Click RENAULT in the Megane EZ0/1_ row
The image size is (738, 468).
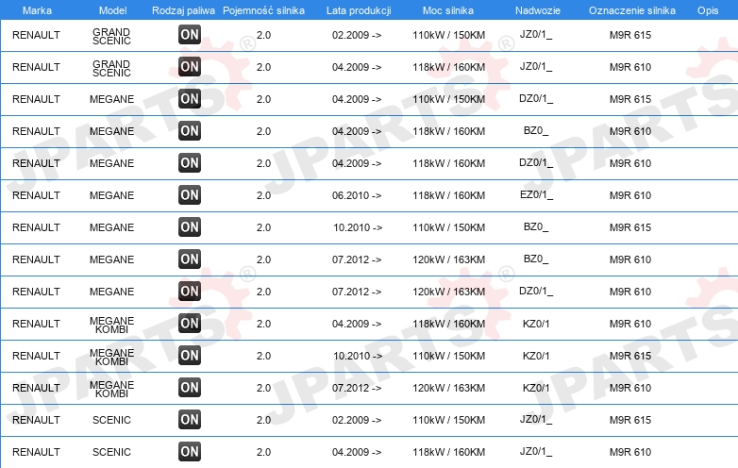(x=36, y=195)
